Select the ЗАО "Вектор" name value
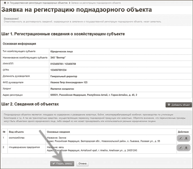 click(58, 57)
